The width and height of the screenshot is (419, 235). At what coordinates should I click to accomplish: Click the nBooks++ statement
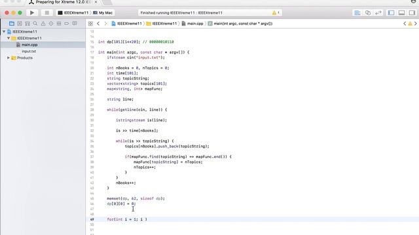point(126,183)
